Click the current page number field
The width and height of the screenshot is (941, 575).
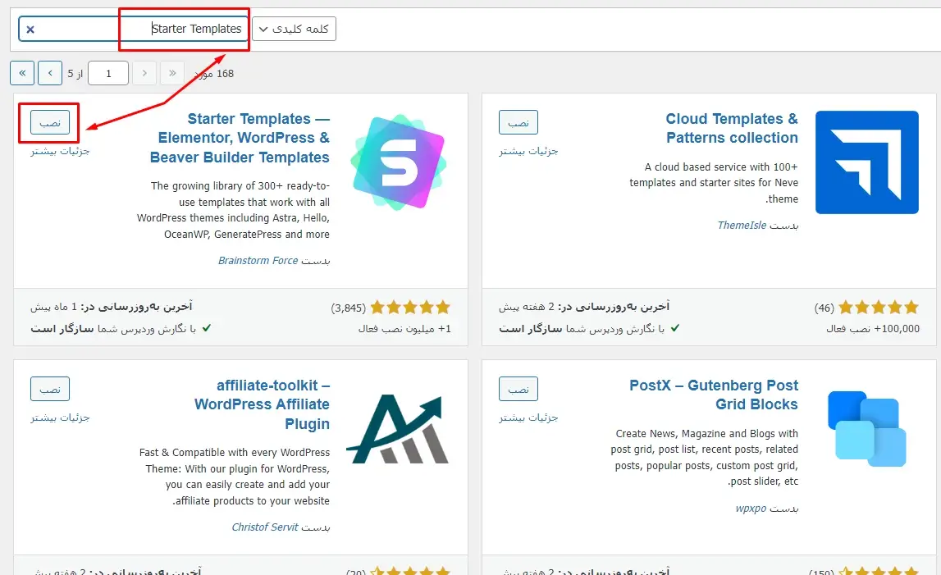[x=108, y=73]
